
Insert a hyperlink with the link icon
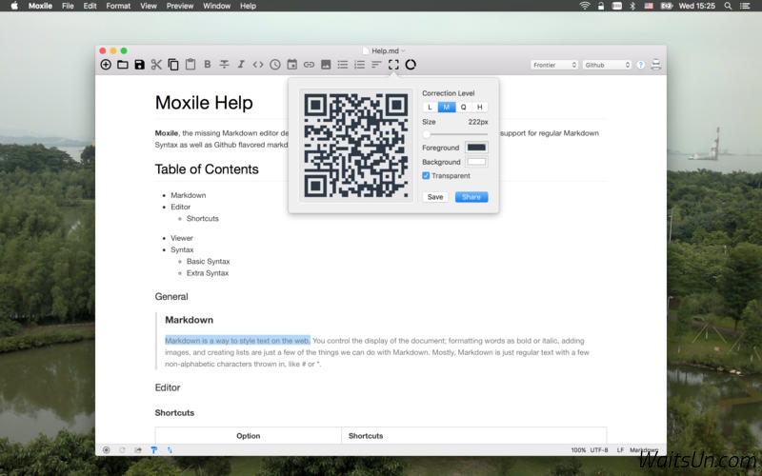click(x=309, y=65)
